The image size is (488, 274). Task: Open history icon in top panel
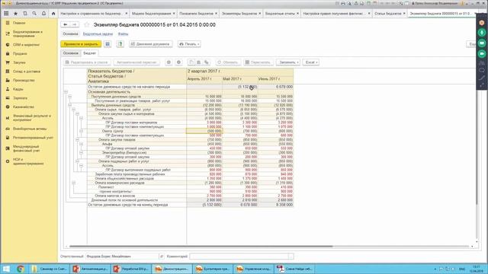(x=25, y=14)
